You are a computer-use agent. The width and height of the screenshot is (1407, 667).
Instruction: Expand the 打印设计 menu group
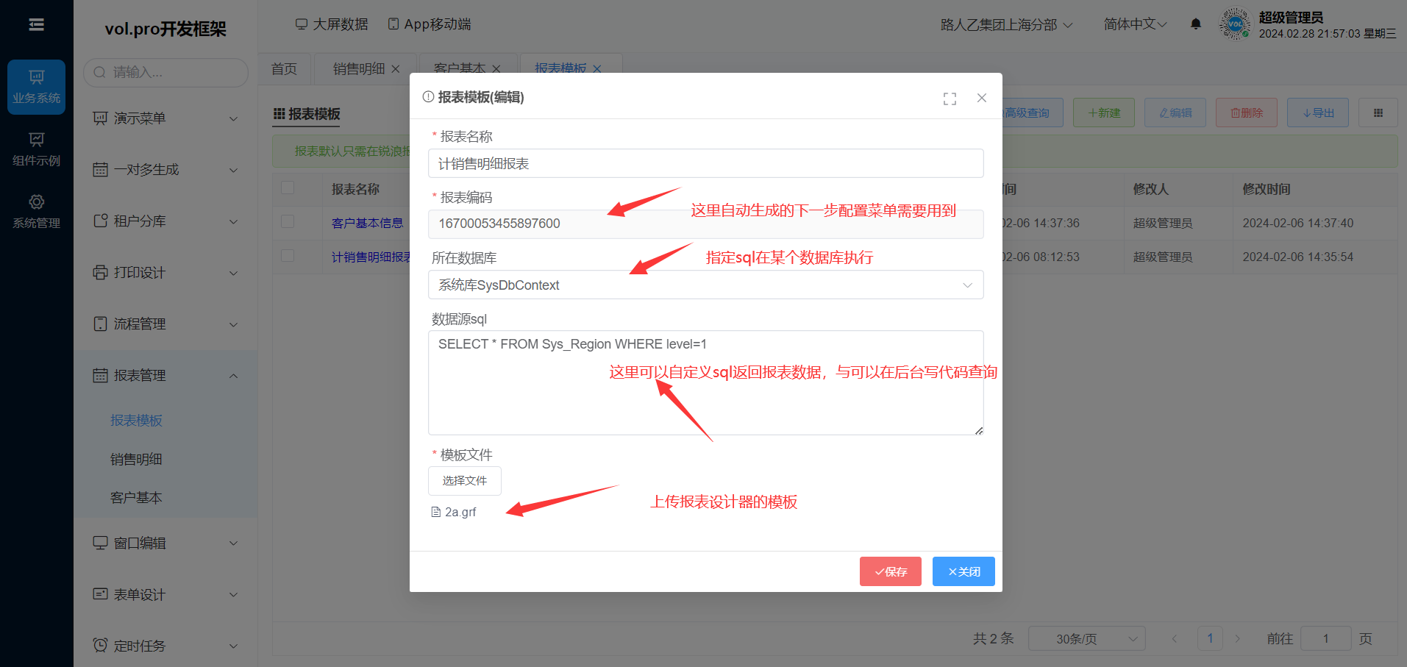tap(165, 273)
